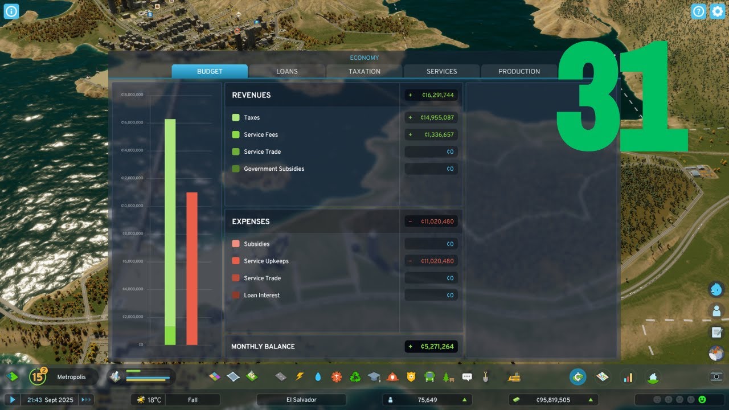Click the green revenue bar in chart
Image resolution: width=729 pixels, height=410 pixels.
pyautogui.click(x=170, y=232)
